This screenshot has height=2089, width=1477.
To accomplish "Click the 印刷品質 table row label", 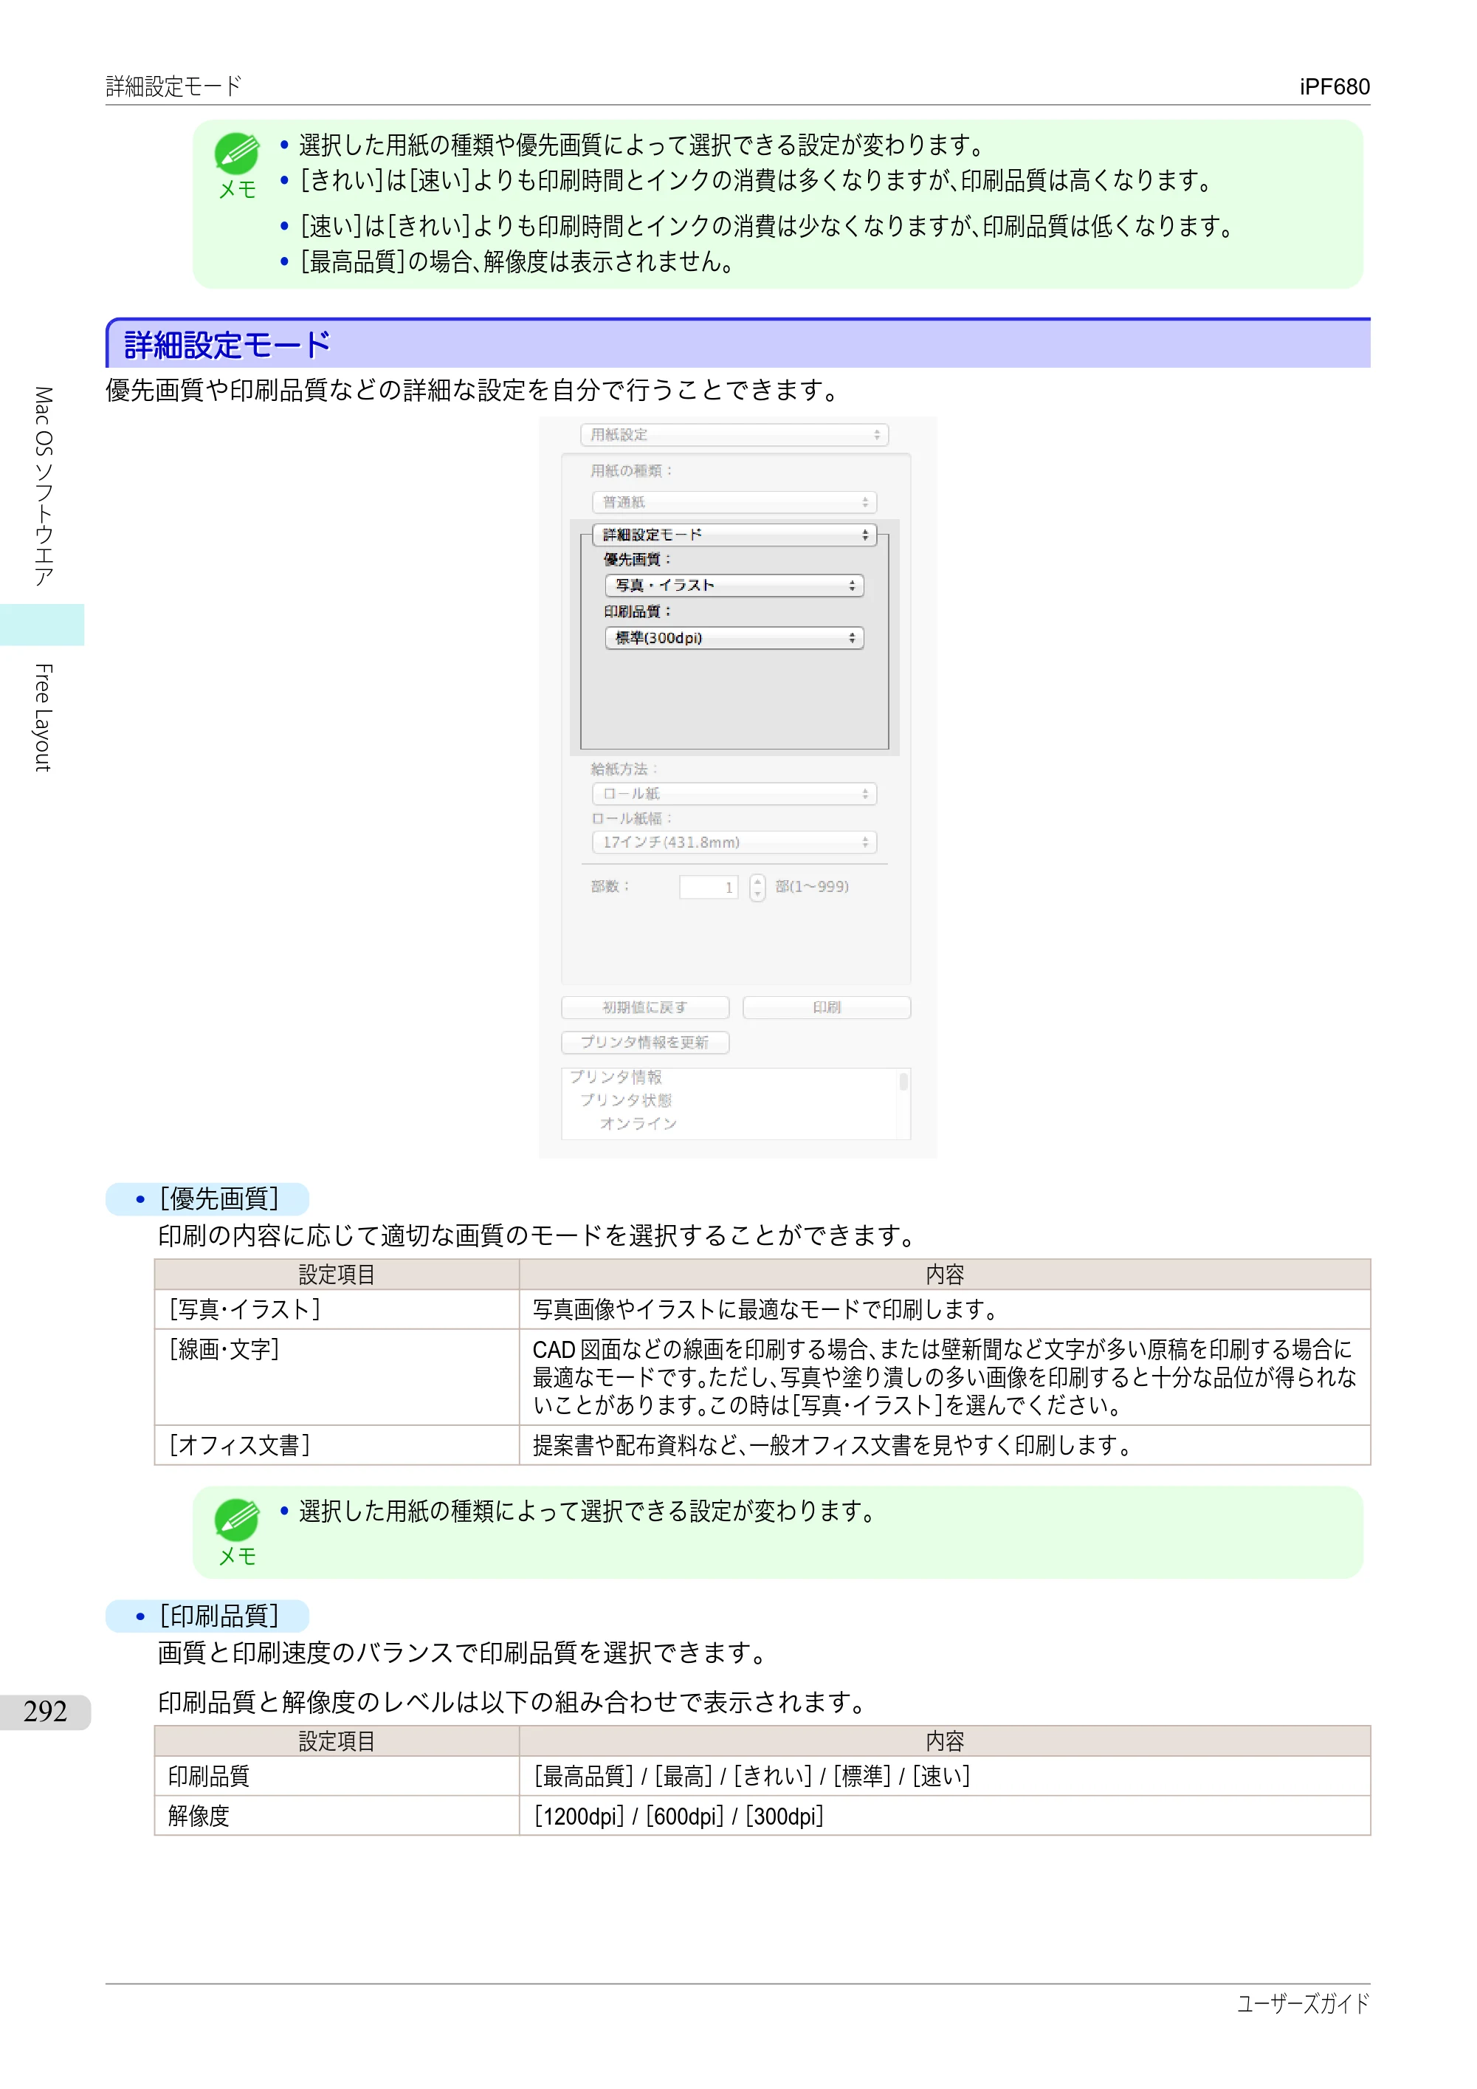I will [x=208, y=1776].
